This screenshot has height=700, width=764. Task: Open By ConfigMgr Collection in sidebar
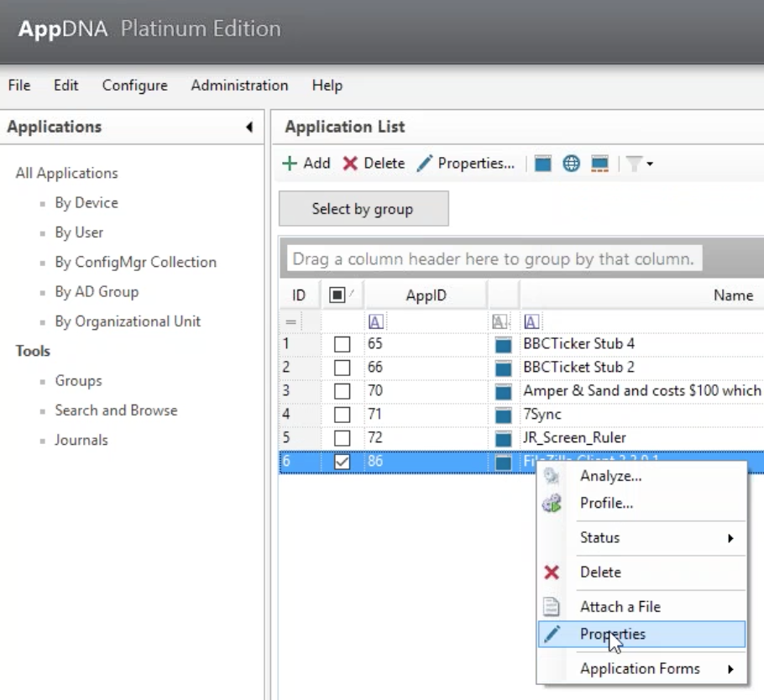click(135, 263)
